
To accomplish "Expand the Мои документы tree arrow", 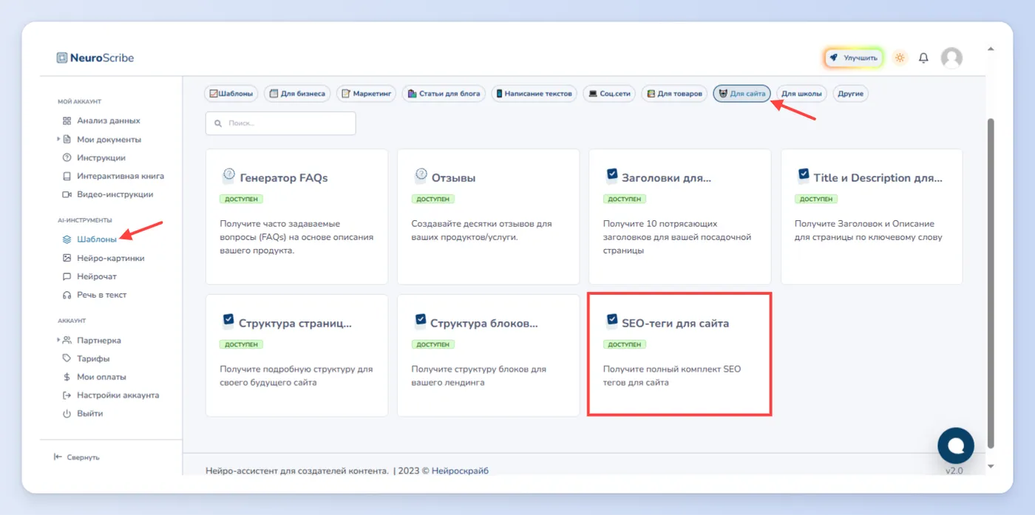I will pos(58,139).
